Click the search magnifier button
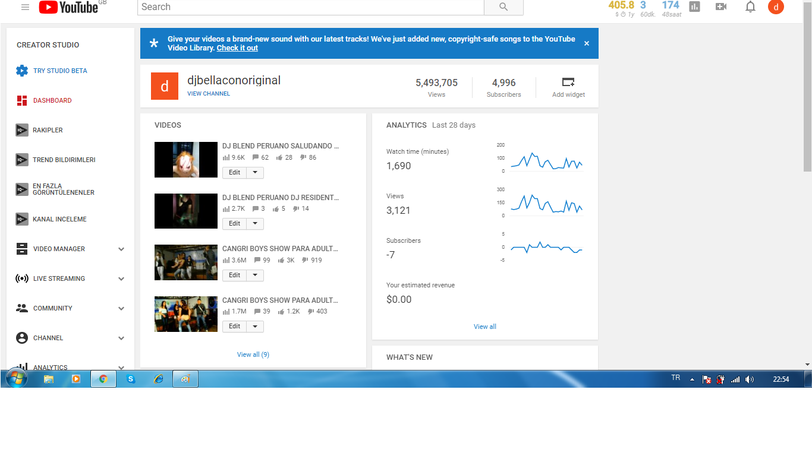The width and height of the screenshot is (812, 456). [503, 7]
